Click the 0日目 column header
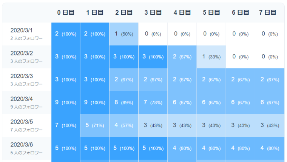The image size is (287, 162). coord(66,12)
